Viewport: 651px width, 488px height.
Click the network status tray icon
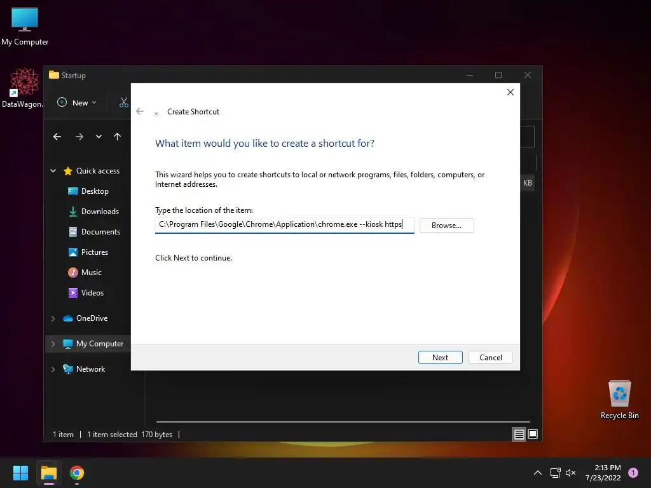click(x=555, y=473)
